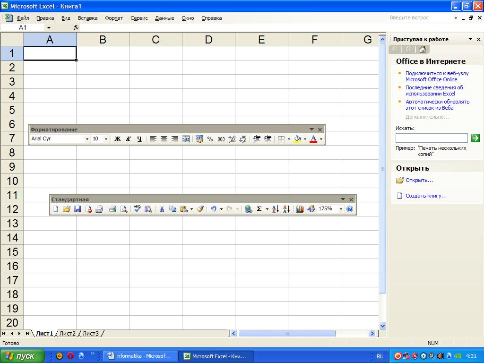
Task: Open Файл menu
Action: pyautogui.click(x=23, y=18)
